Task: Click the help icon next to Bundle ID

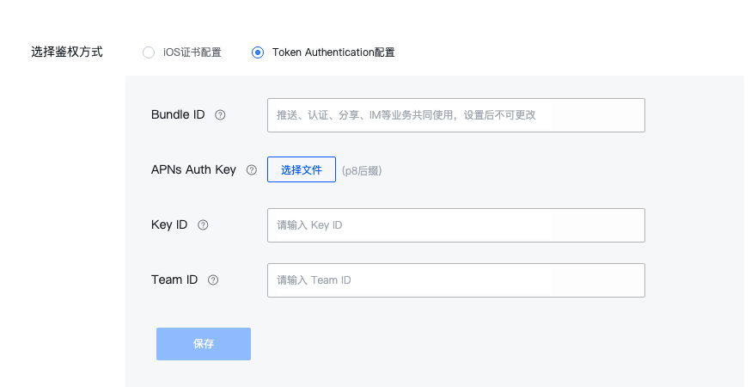Action: tap(220, 115)
